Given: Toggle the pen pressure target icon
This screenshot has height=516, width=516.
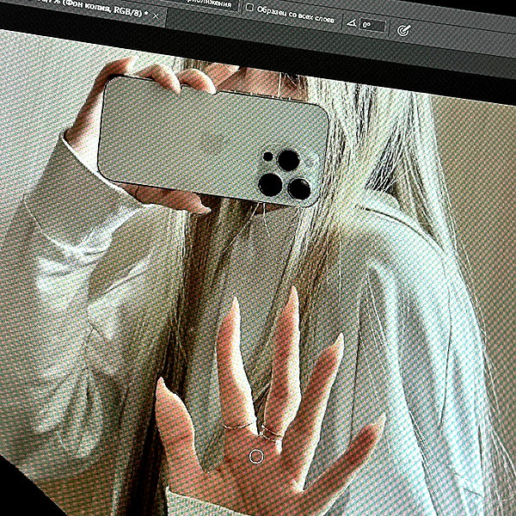Looking at the screenshot, I should pos(403,30).
